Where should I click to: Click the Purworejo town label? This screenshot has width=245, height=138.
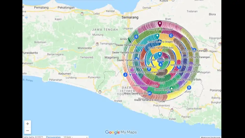pos(94,77)
